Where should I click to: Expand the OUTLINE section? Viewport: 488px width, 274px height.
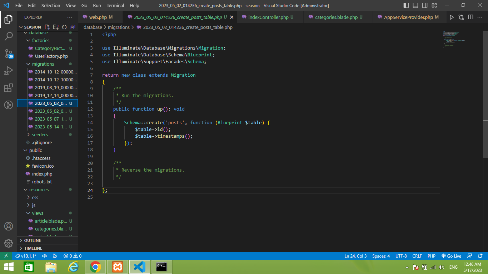(x=48, y=240)
